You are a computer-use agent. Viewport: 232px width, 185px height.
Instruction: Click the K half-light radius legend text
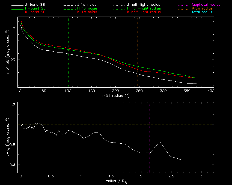click(x=144, y=12)
